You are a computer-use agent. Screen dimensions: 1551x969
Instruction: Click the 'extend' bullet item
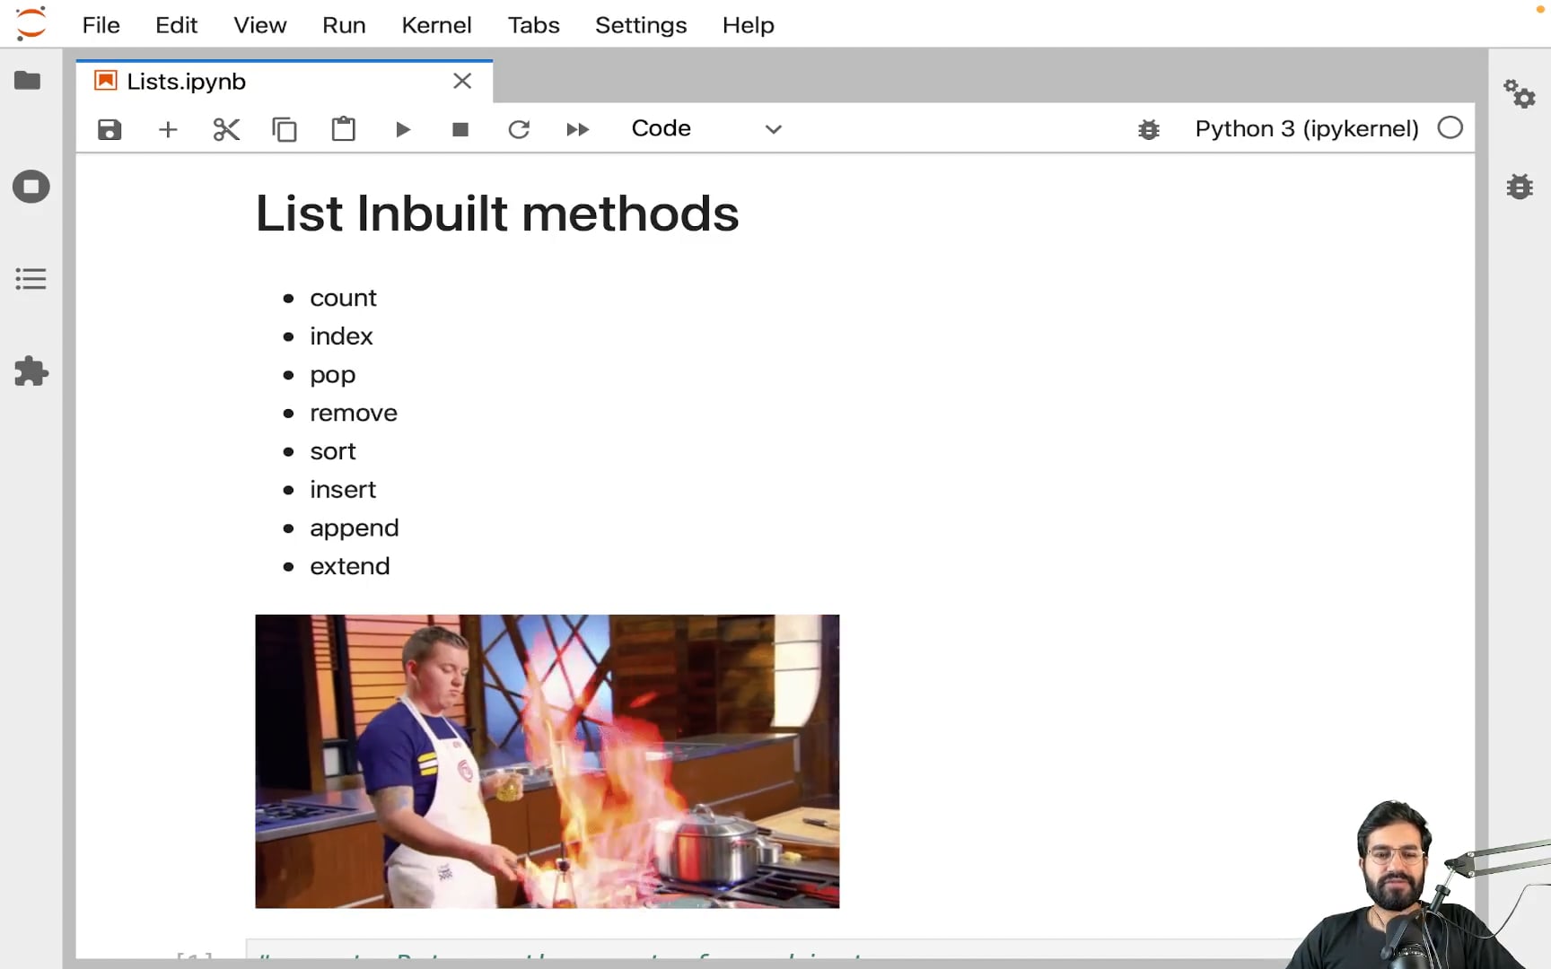(350, 566)
